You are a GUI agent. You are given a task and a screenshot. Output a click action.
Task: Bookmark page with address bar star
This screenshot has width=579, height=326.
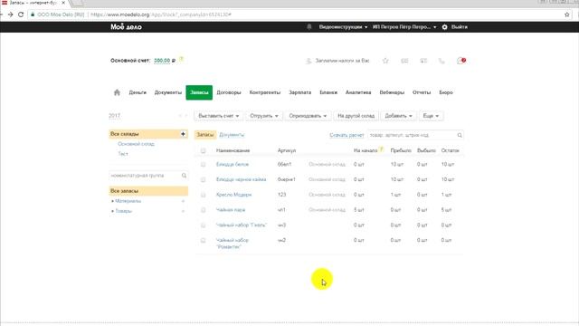(567, 14)
